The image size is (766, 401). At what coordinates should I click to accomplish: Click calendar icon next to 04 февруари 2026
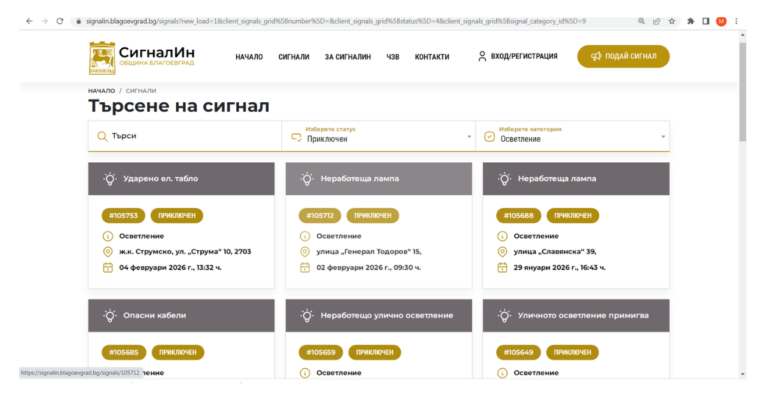point(107,268)
